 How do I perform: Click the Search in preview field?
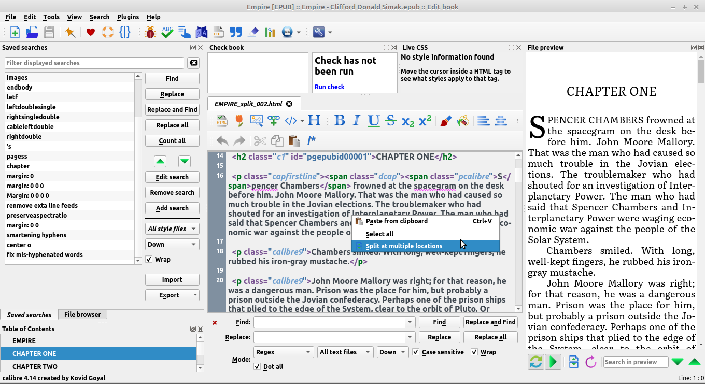(636, 362)
